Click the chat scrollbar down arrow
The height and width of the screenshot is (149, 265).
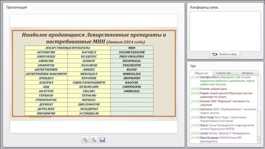pos(258,142)
